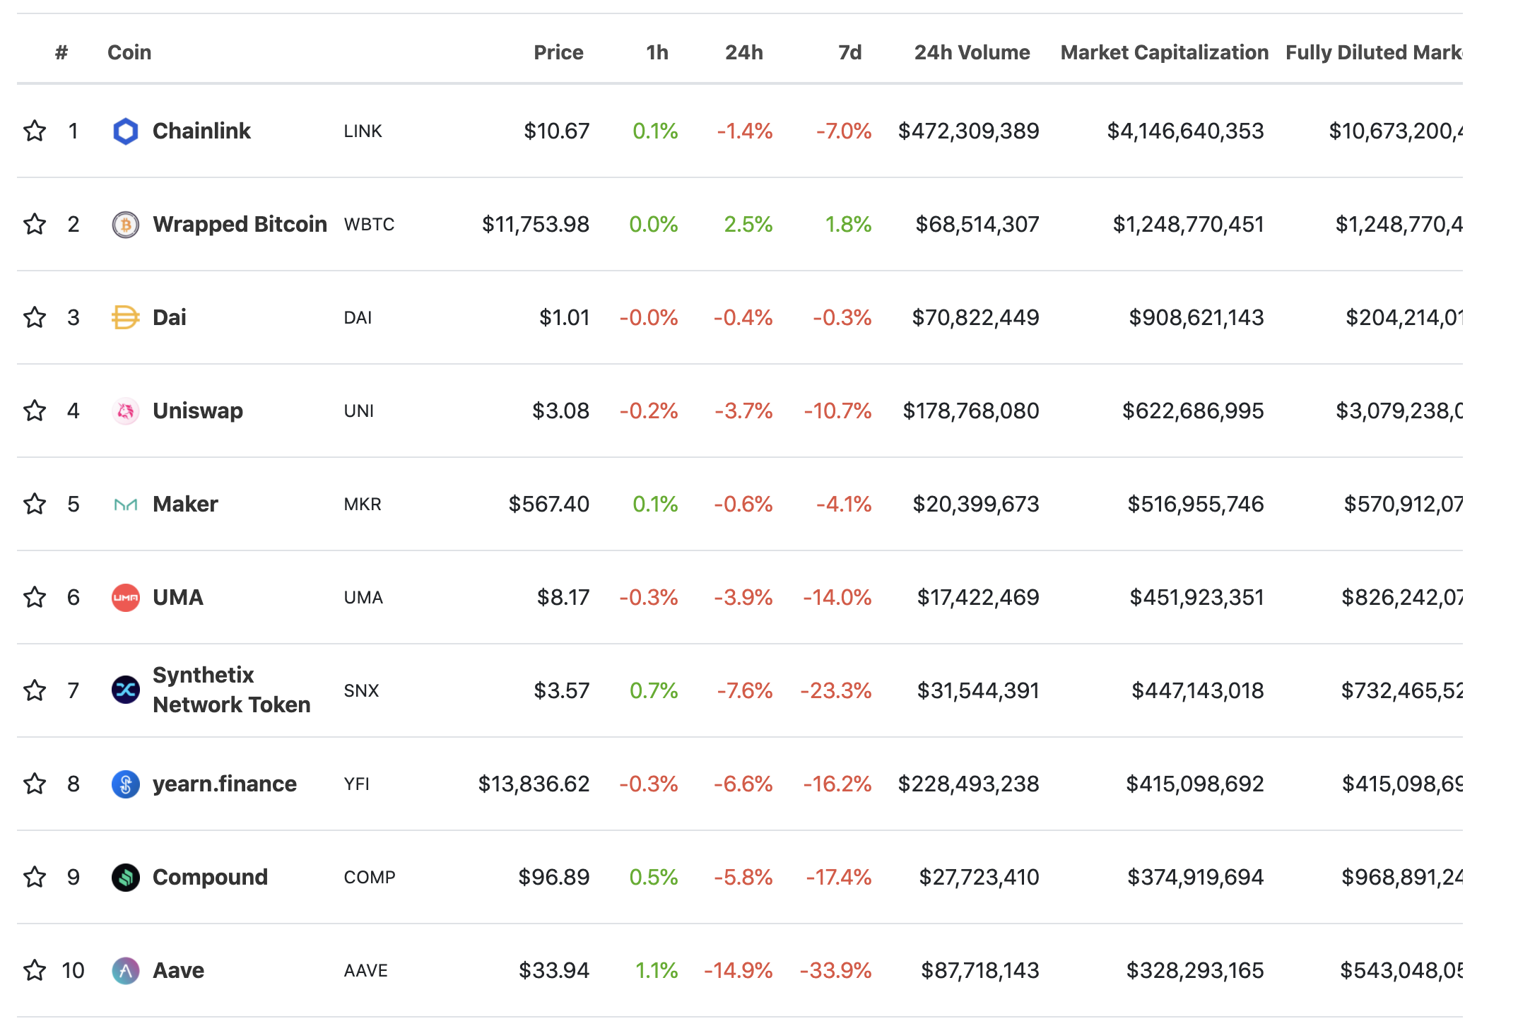The image size is (1518, 1026).
Task: Sort by the Coin column header
Action: (x=129, y=52)
